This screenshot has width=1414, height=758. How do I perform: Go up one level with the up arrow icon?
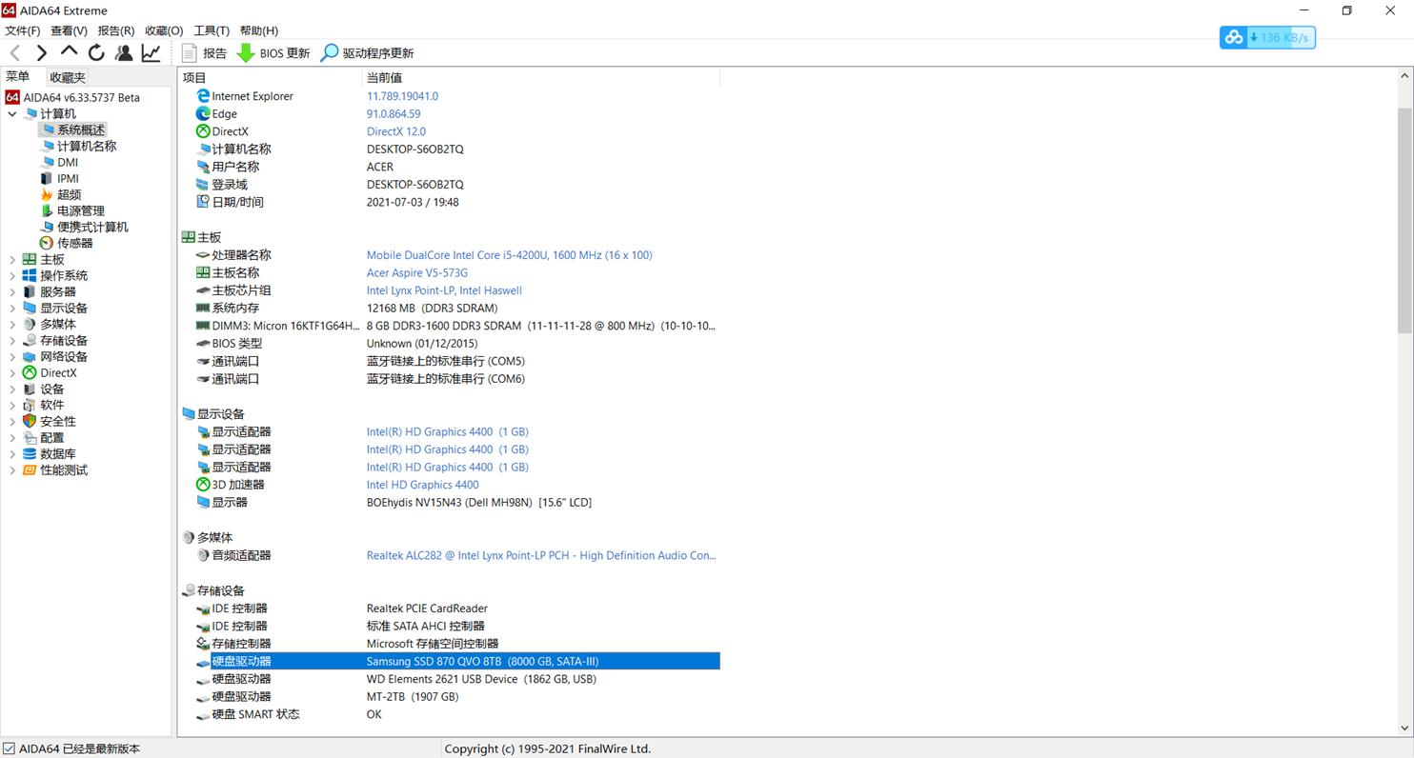pyautogui.click(x=69, y=52)
